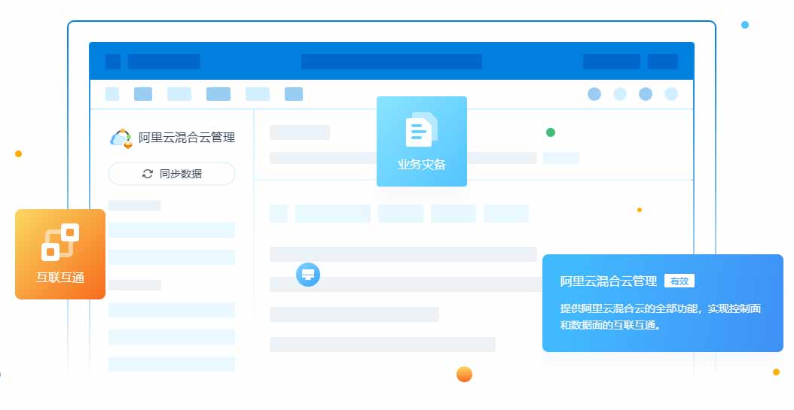Click the 阿里云混合云管理 sidebar heading

coord(187,138)
